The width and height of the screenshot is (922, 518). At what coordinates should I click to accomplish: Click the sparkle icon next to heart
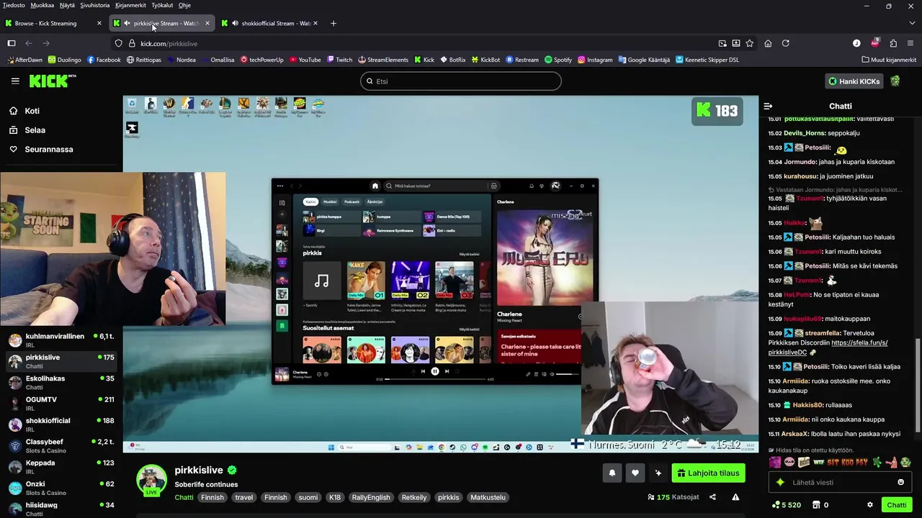[658, 473]
